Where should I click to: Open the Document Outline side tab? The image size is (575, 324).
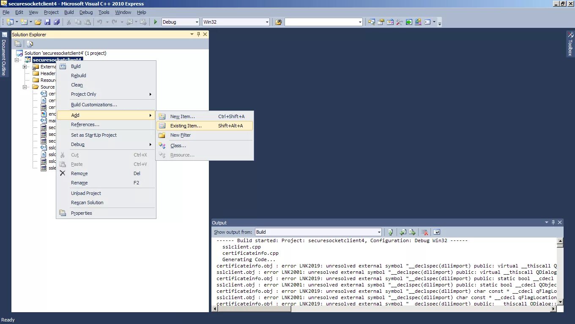point(4,54)
